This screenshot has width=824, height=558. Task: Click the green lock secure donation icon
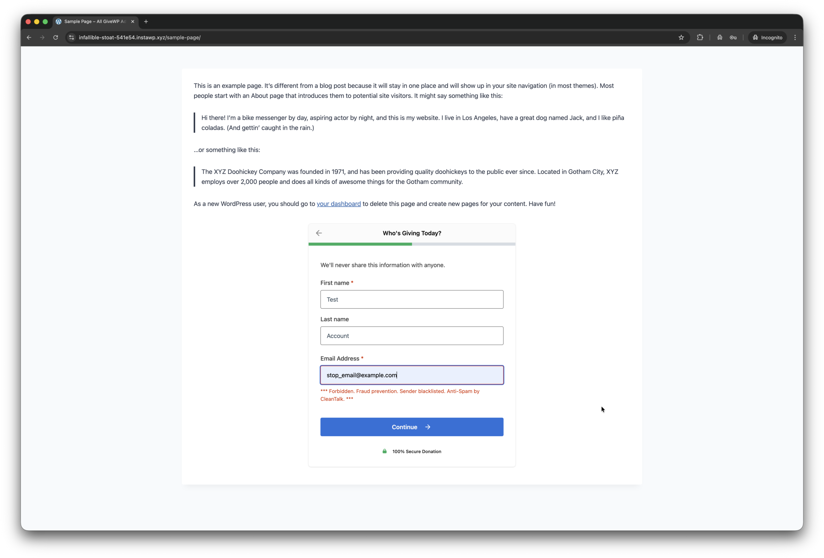coord(384,451)
